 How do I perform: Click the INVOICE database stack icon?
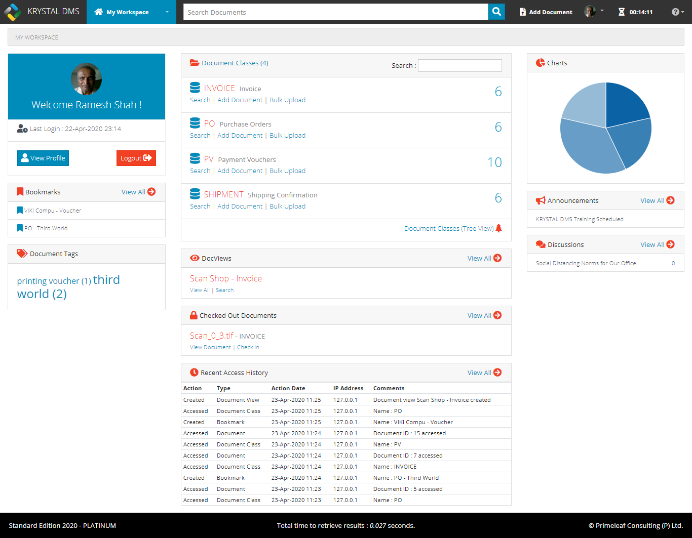195,88
